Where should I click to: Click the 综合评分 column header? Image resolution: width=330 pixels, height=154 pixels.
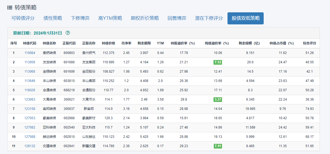(309, 43)
